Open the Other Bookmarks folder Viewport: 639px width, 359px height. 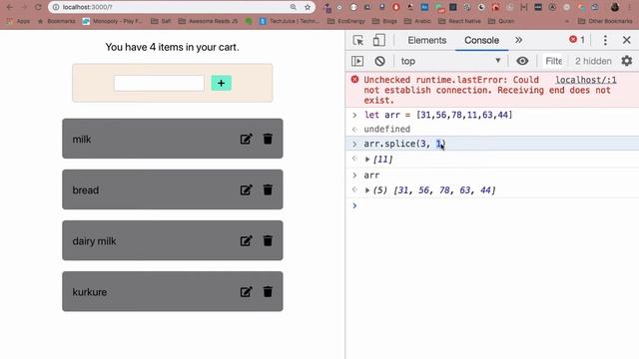[x=605, y=21]
